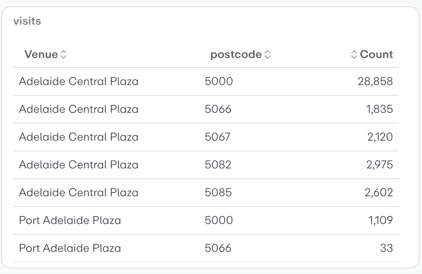Select the Adelaide Central Plaza 5066 row
Screen dimensions: 422x274
pyautogui.click(x=79, y=109)
